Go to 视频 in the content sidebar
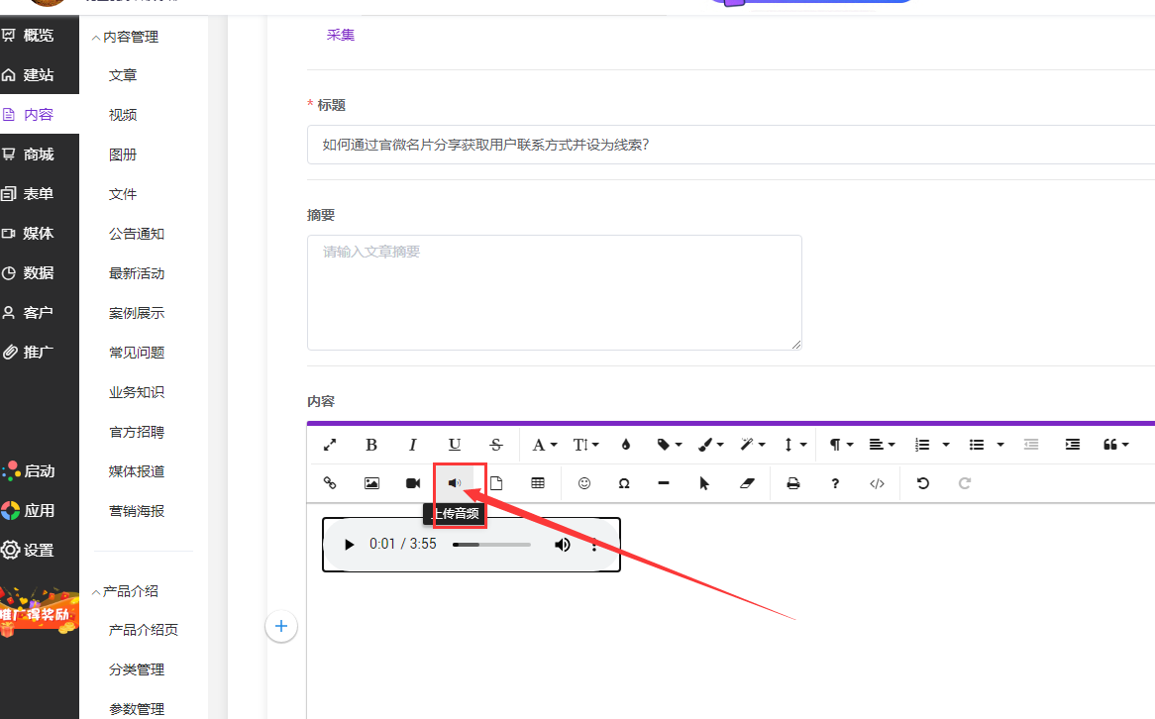The width and height of the screenshot is (1155, 719). 123,115
